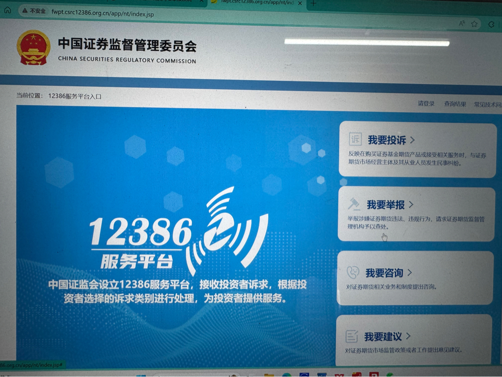Viewport: 502px width, 377px height.
Task: Close the fwpt.csrc12386.org.cn browser tab
Action: (x=300, y=3)
